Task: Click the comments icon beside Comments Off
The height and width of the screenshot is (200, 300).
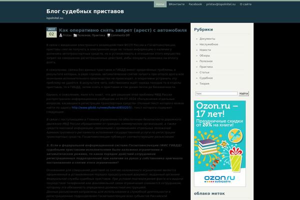Action: click(108, 35)
